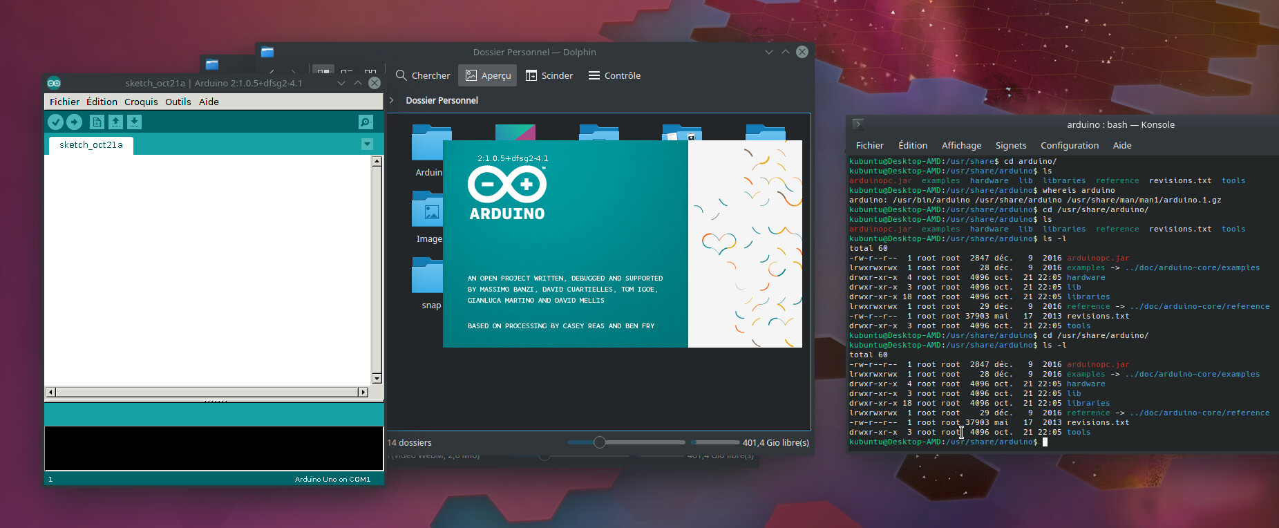1279x528 pixels.
Task: Click the 'Arduino Uno on COM1' status text
Action: [x=332, y=479]
